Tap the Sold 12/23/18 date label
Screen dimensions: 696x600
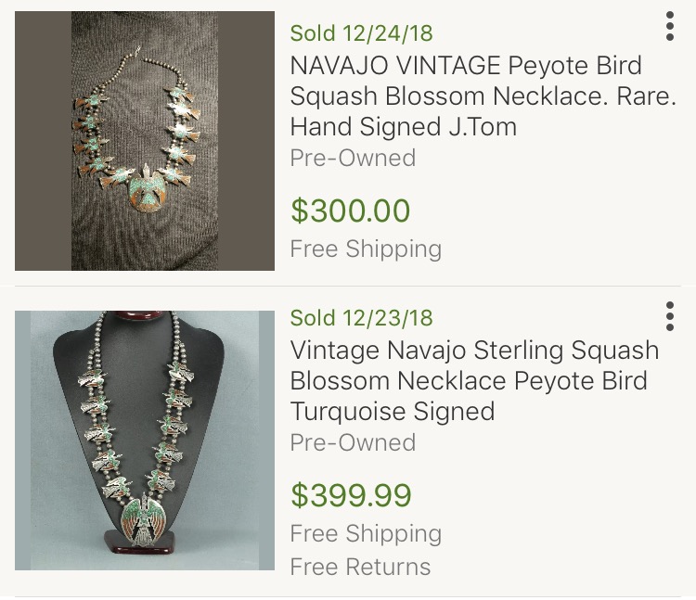[x=361, y=318]
